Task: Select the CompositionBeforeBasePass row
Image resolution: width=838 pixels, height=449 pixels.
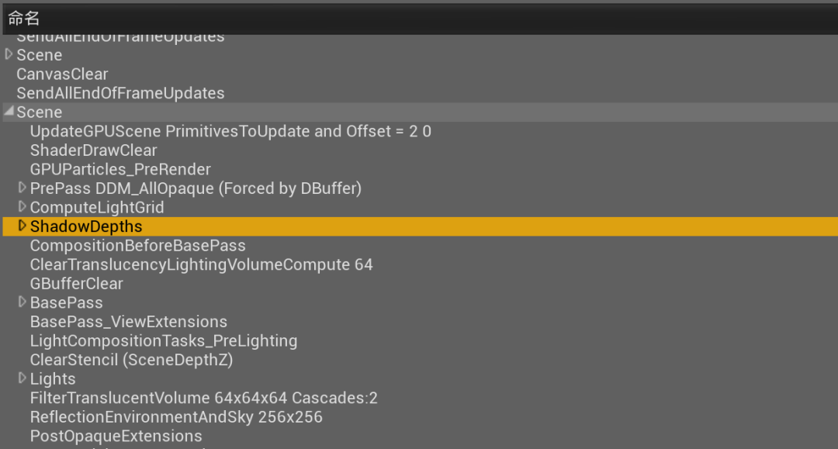Action: (x=137, y=246)
